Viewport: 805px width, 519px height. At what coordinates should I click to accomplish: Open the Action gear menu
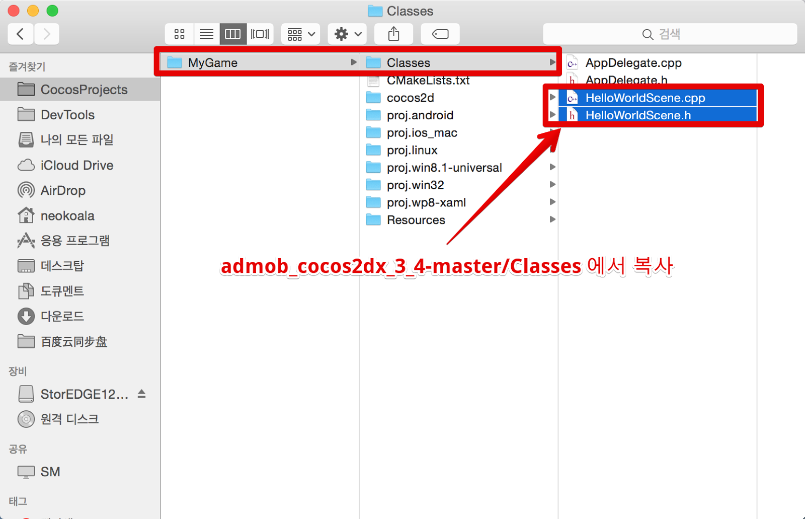click(x=347, y=34)
